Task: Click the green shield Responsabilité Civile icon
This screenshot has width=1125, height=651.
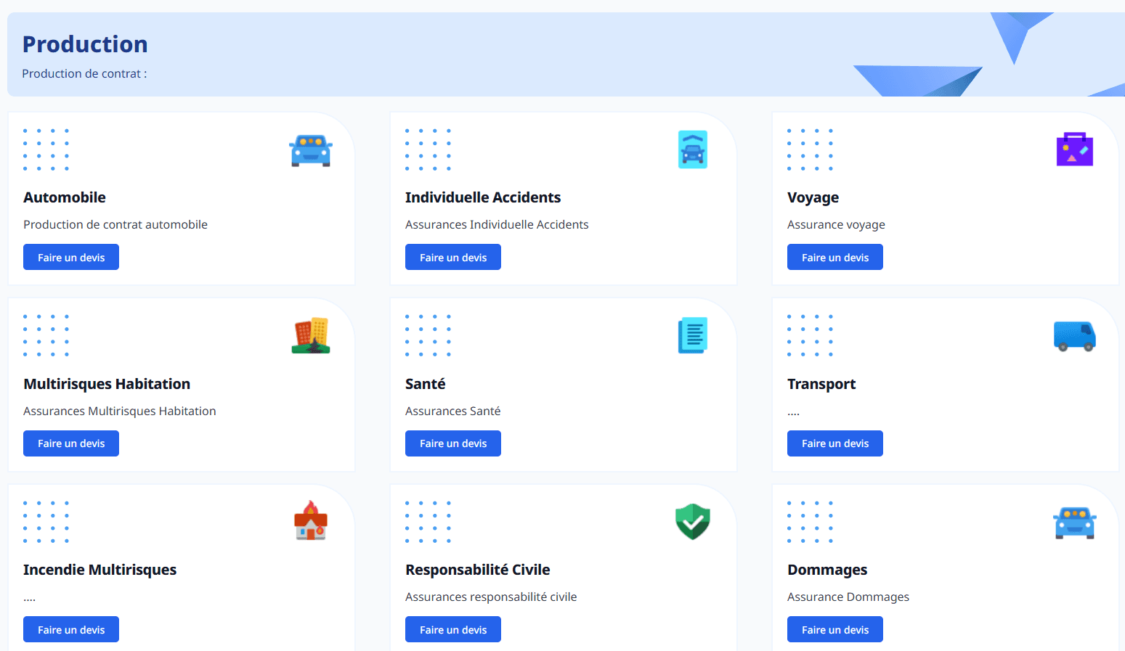Action: pos(692,522)
